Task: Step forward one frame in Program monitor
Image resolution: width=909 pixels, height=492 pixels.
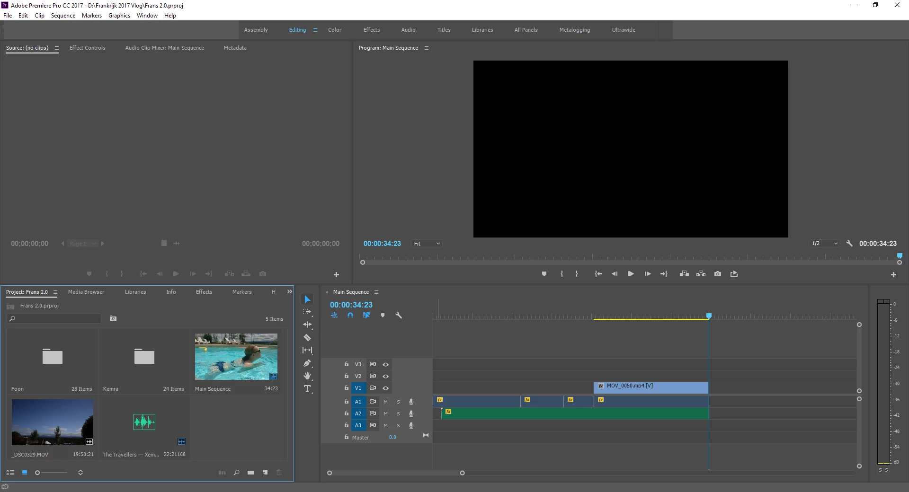Action: pyautogui.click(x=648, y=274)
